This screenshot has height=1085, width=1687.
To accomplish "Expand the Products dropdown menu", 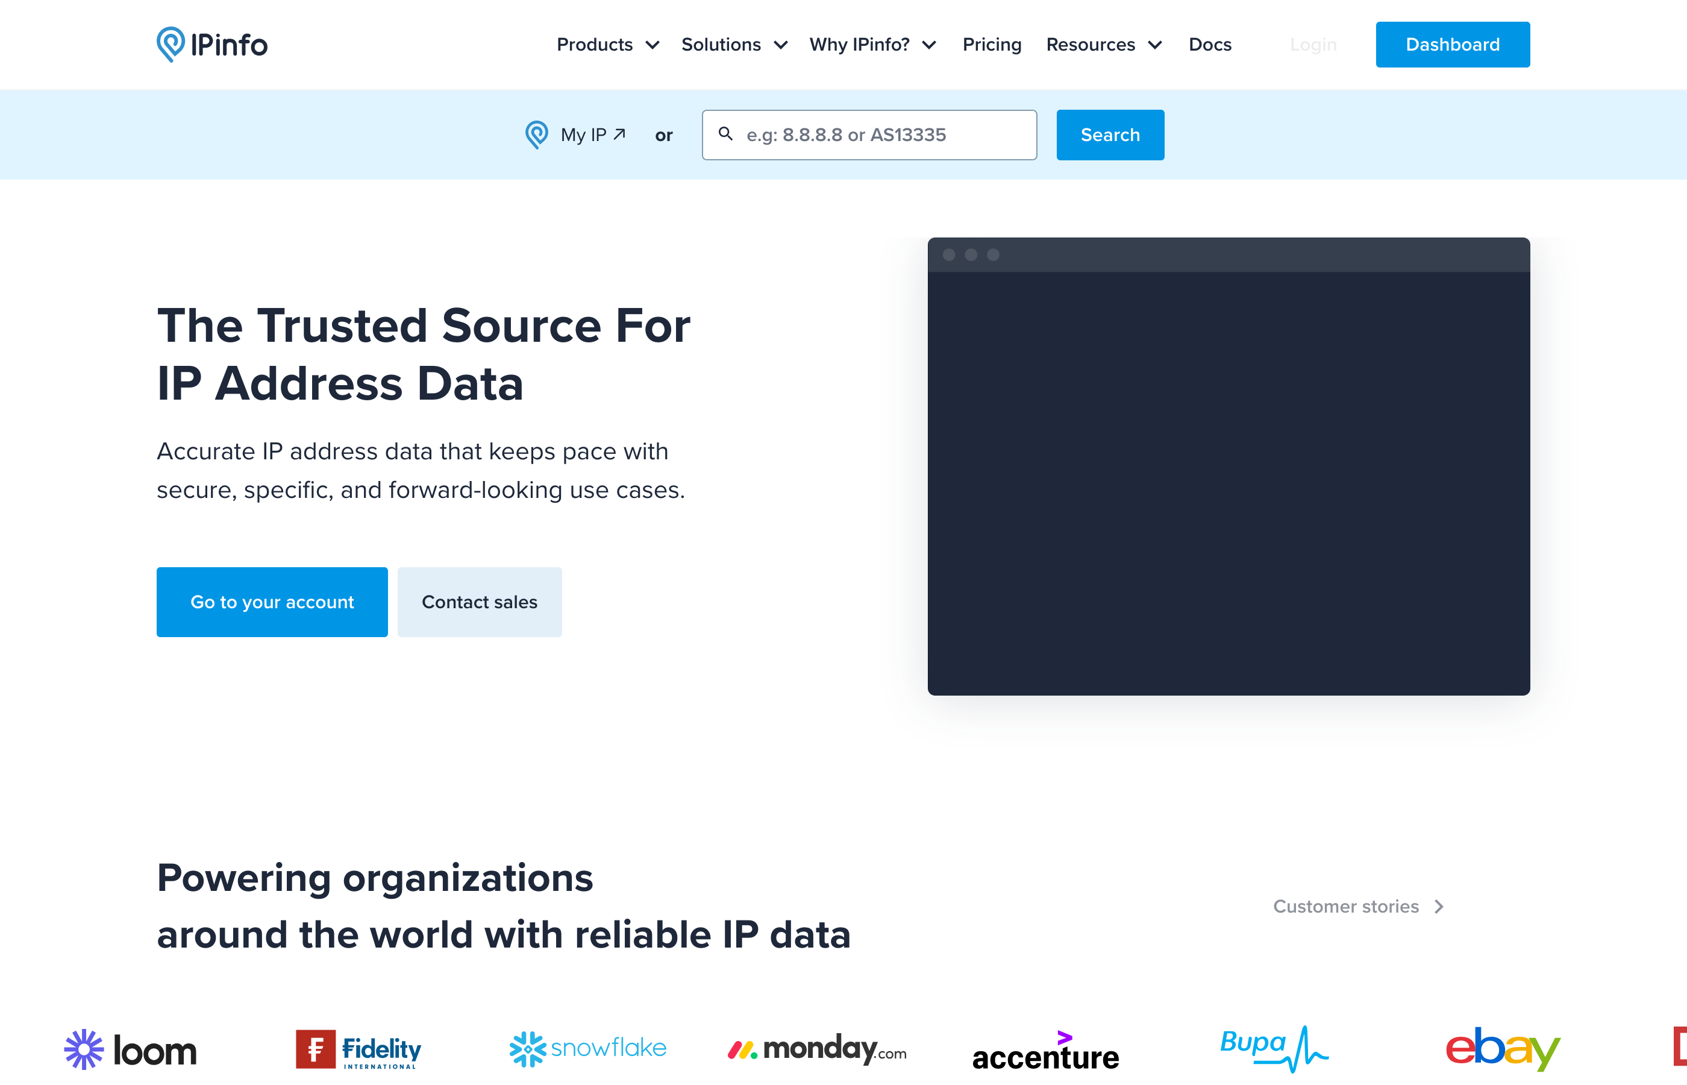I will [x=609, y=45].
